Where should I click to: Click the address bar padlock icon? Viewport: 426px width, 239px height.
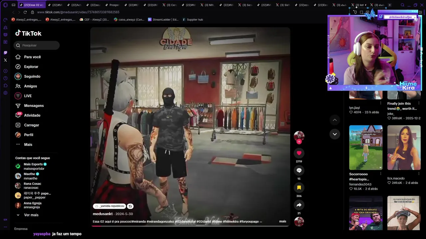pyautogui.click(x=32, y=12)
